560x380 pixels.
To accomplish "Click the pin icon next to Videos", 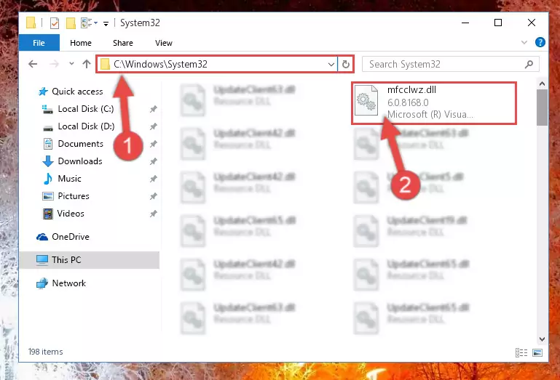I will click(x=153, y=214).
